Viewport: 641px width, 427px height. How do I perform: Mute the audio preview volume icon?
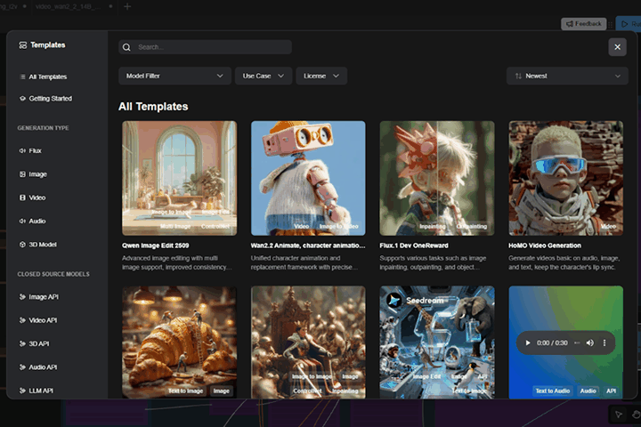[x=590, y=342]
